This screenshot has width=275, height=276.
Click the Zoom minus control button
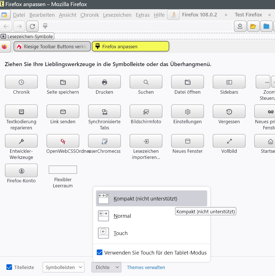[x=263, y=82]
